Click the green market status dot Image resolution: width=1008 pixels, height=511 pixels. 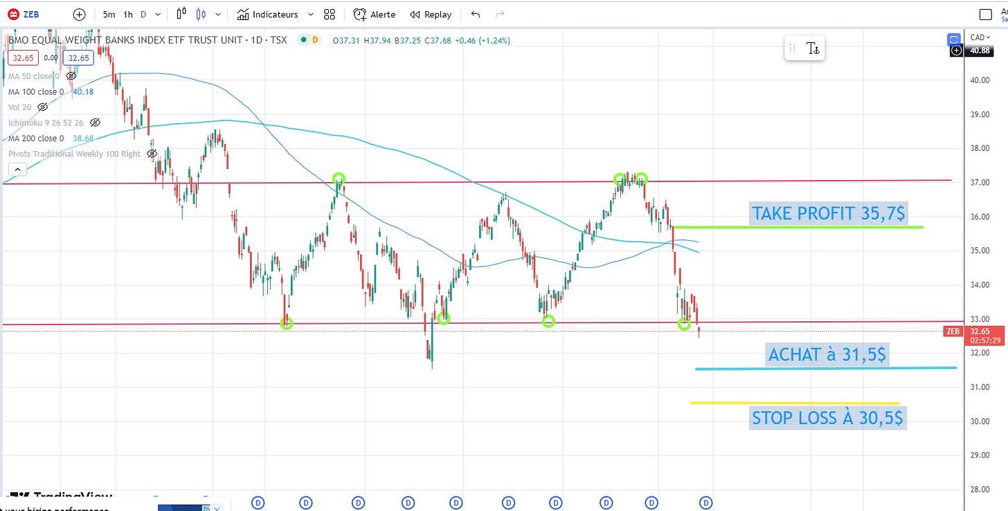tap(302, 40)
